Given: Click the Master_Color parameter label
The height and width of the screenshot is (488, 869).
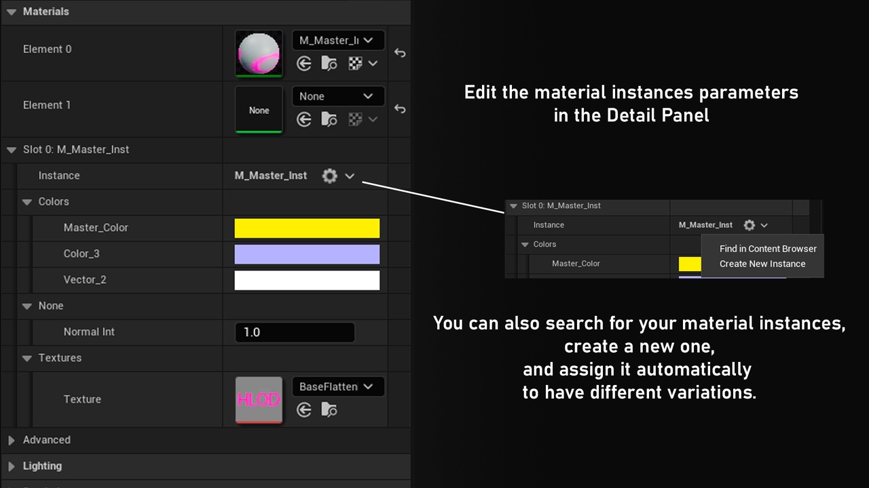Looking at the screenshot, I should [96, 228].
